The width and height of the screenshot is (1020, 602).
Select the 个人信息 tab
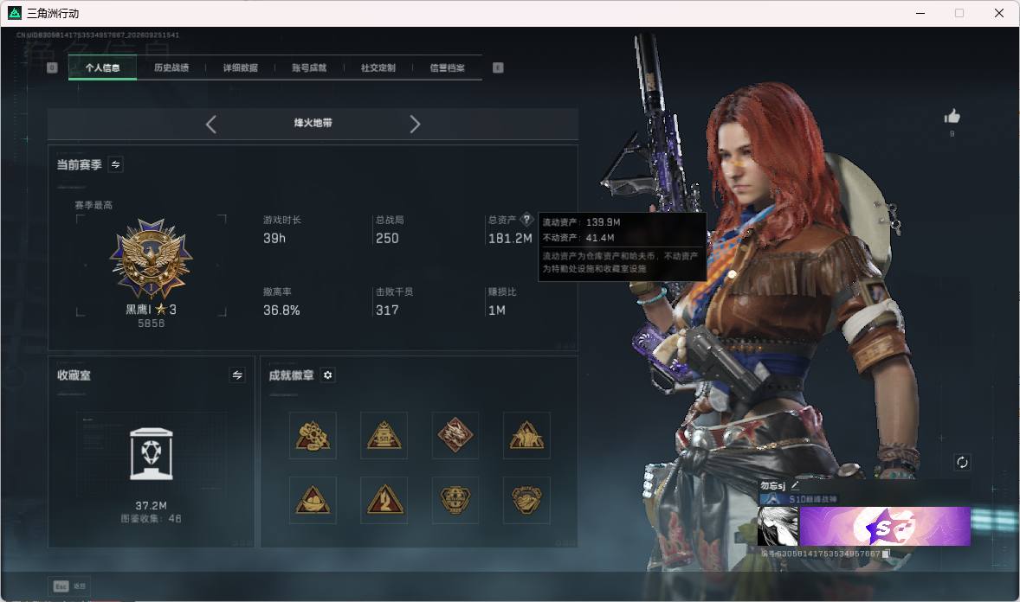[102, 67]
